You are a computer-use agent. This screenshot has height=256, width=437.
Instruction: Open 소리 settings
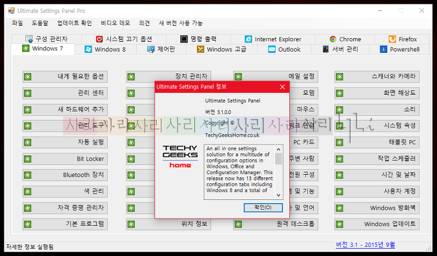[x=377, y=110]
